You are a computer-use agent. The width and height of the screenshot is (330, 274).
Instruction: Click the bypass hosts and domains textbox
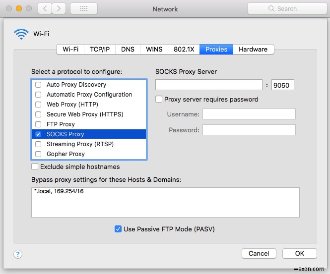(165, 202)
